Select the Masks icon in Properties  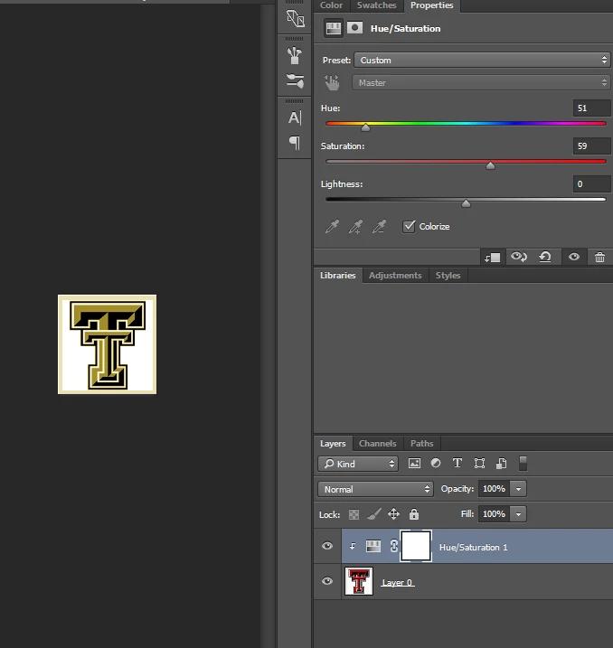354,28
